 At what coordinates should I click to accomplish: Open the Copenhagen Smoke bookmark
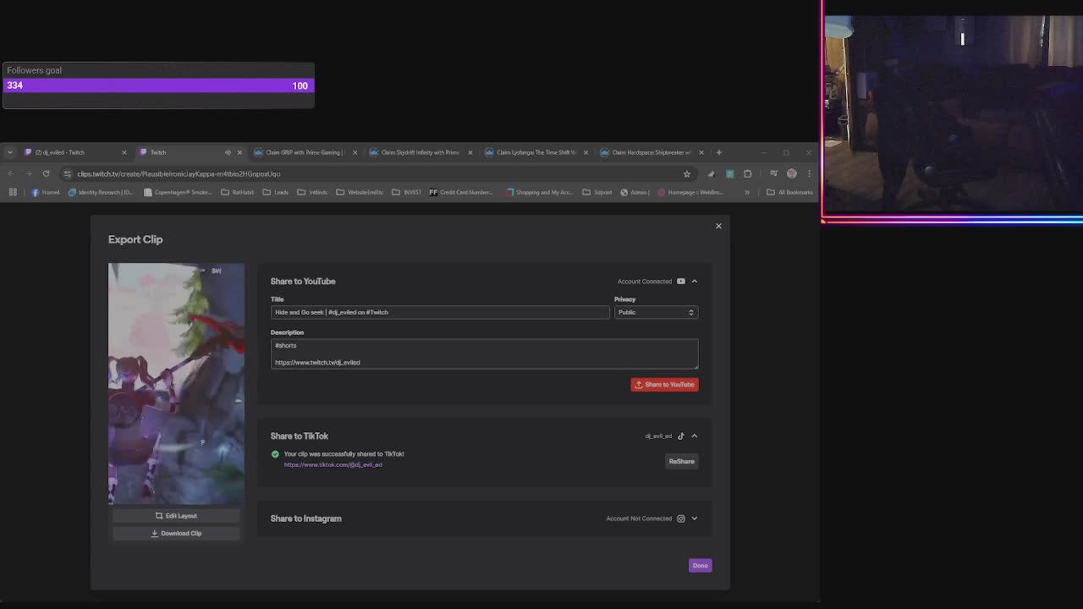[x=178, y=192]
